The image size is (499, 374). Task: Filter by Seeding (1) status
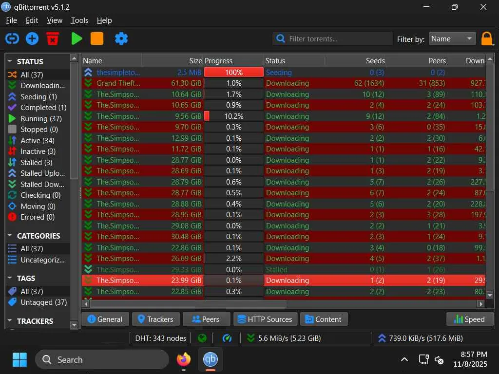[38, 97]
